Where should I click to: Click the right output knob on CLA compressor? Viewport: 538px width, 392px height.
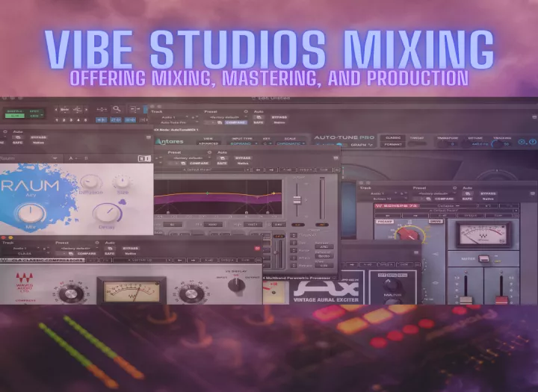pyautogui.click(x=191, y=294)
